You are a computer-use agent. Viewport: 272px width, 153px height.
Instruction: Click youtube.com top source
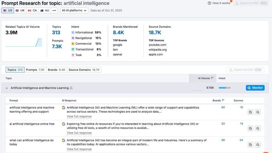[157, 45]
